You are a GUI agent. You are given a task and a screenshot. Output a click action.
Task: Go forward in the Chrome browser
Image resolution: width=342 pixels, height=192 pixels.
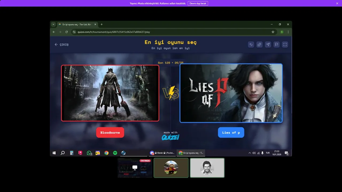(60, 32)
